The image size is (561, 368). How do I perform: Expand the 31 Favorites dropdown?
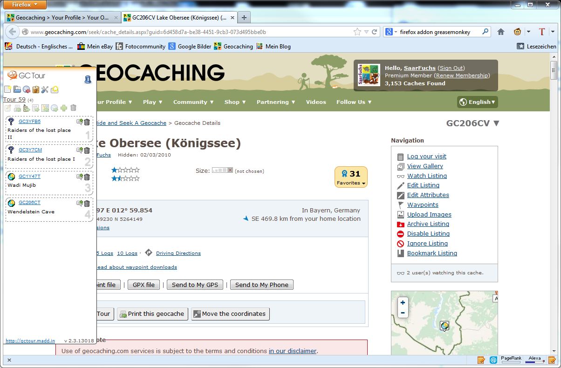pos(351,177)
